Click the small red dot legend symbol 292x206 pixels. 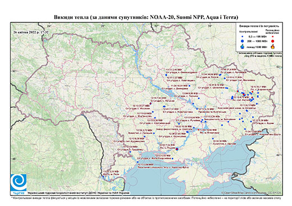click(x=273, y=36)
